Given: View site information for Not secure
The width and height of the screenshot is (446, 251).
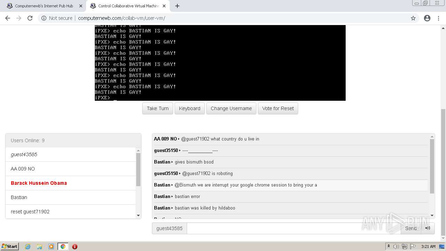Looking at the screenshot, I should pos(57,18).
